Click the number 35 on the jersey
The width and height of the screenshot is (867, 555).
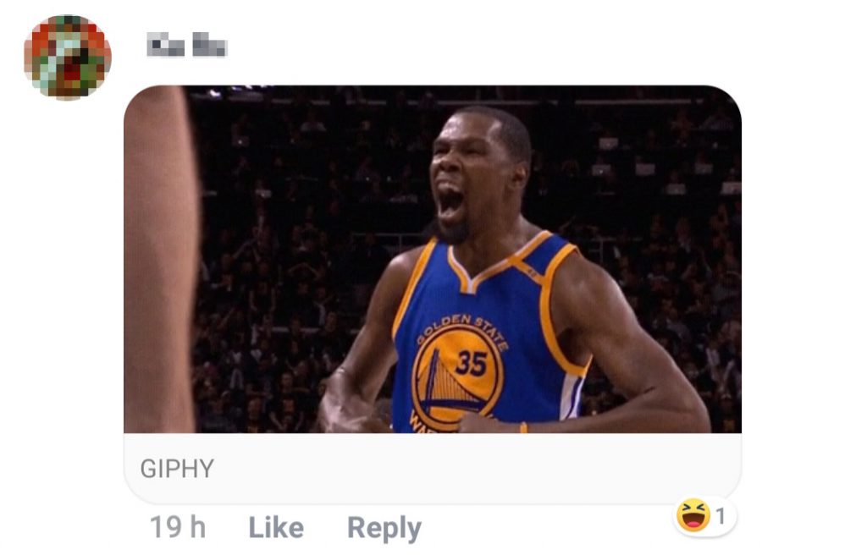click(471, 363)
